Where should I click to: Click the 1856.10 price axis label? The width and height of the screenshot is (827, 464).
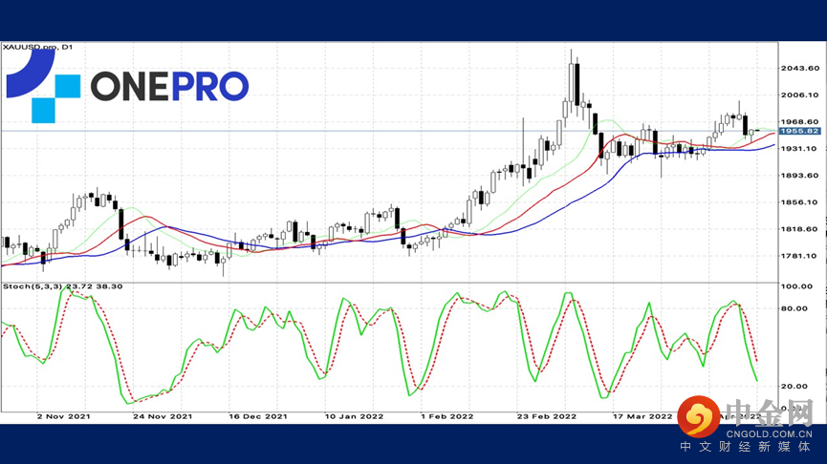800,202
